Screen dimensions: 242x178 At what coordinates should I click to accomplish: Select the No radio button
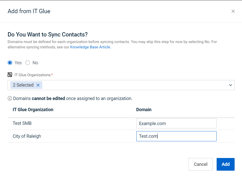click(x=28, y=63)
